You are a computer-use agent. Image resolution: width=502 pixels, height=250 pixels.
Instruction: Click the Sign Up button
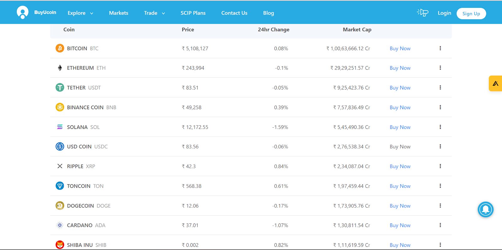(x=471, y=13)
